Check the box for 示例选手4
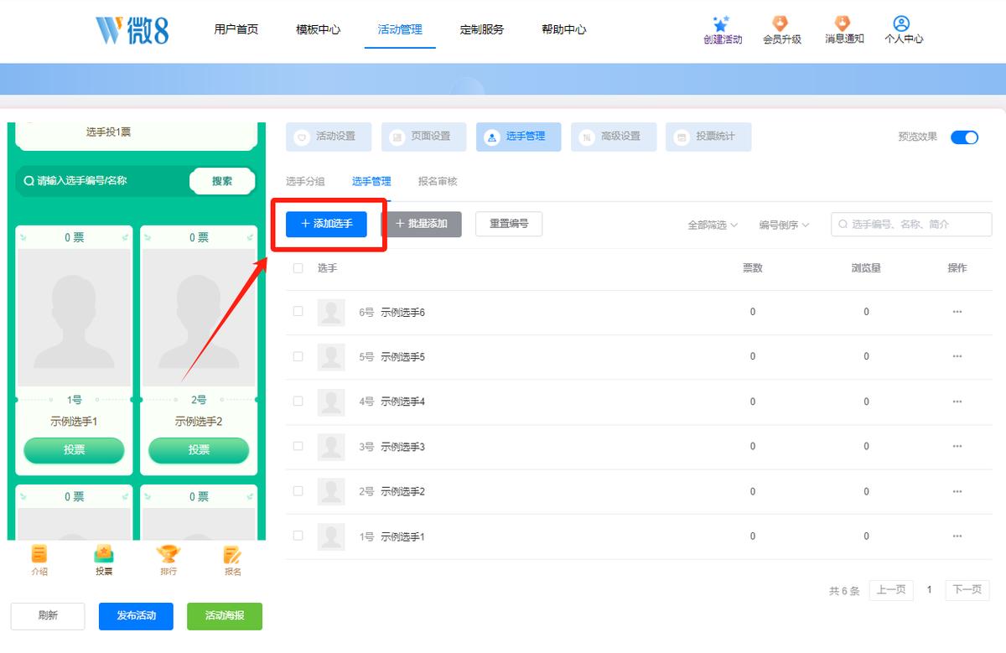The width and height of the screenshot is (1006, 653). click(298, 401)
